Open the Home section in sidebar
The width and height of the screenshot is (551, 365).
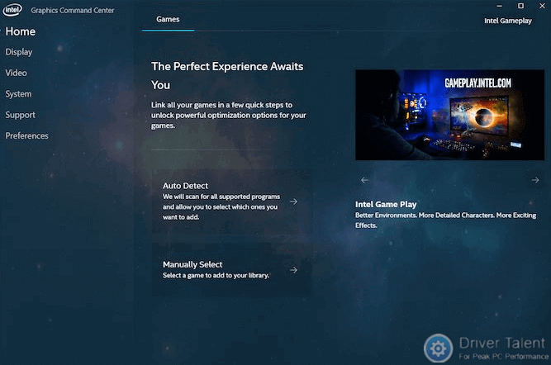tap(21, 31)
